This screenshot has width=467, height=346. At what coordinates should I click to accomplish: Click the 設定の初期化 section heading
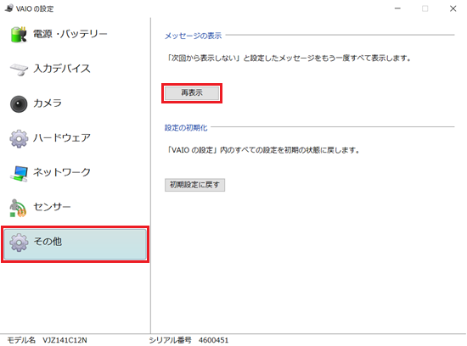[x=186, y=128]
